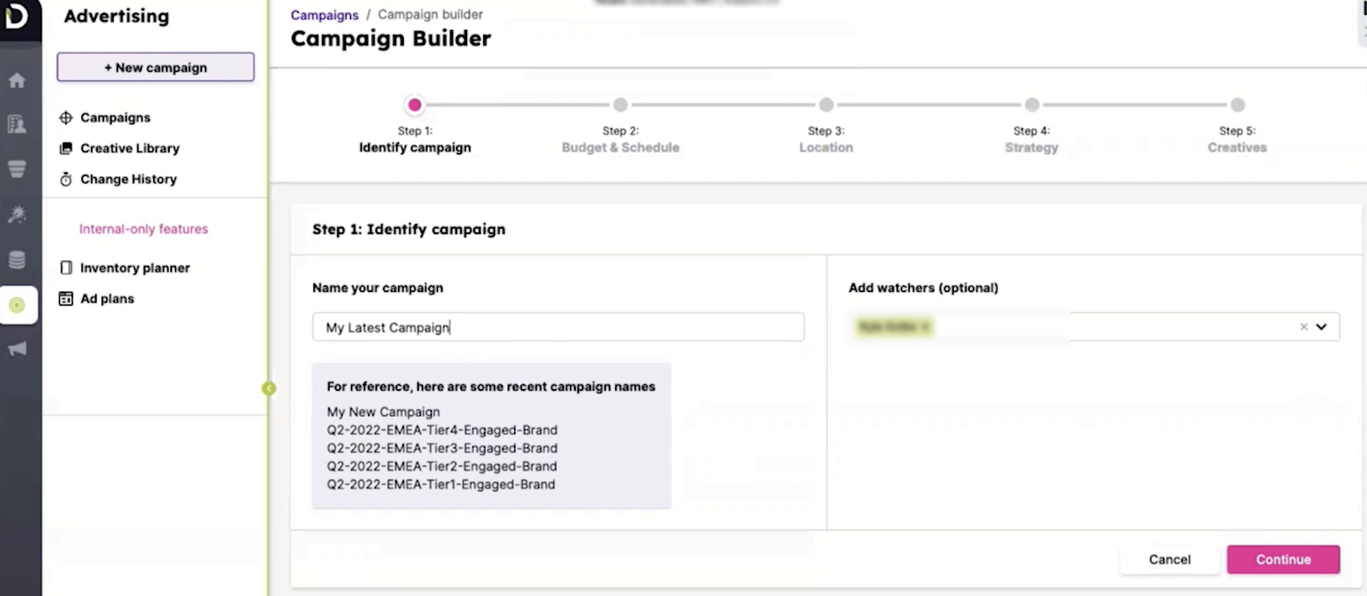Image resolution: width=1367 pixels, height=596 pixels.
Task: Go to Step 3 Location
Action: pos(826,105)
